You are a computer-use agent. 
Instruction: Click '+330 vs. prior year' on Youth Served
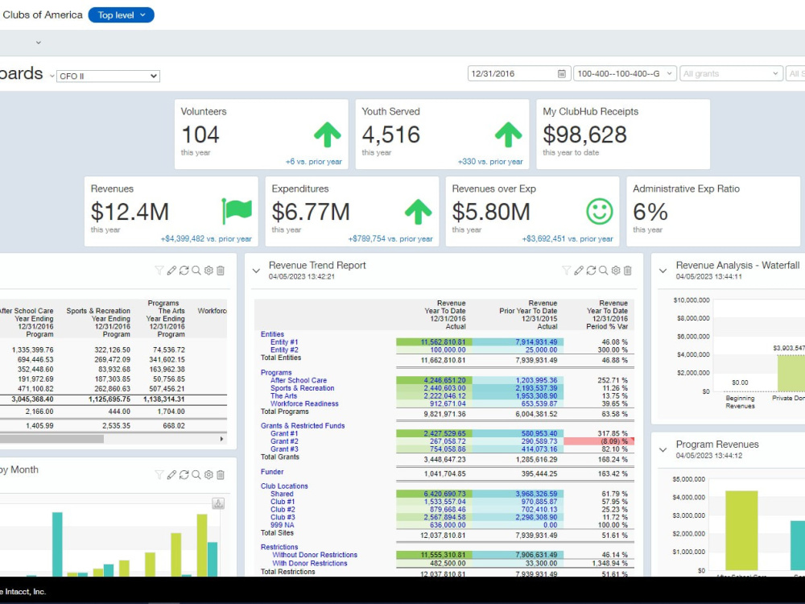point(490,161)
